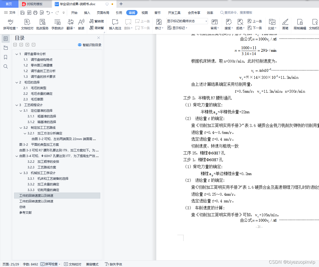Open word count tool (字数统计)
Image resolution: width=319 pixels, height=267 pixels.
[57, 24]
